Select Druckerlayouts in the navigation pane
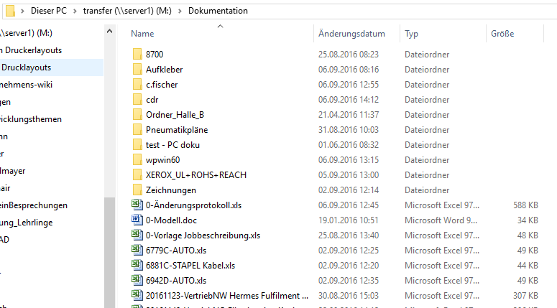Screen dimensions: 557x308 point(32,50)
